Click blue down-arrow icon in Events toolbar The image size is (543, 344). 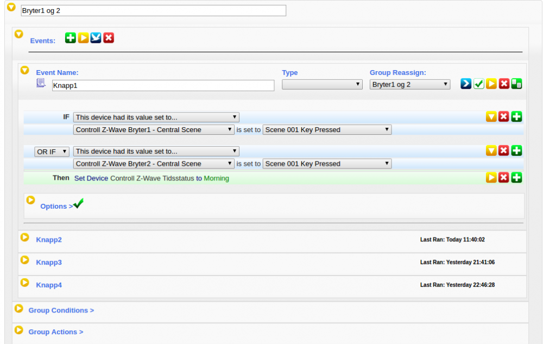coord(96,38)
